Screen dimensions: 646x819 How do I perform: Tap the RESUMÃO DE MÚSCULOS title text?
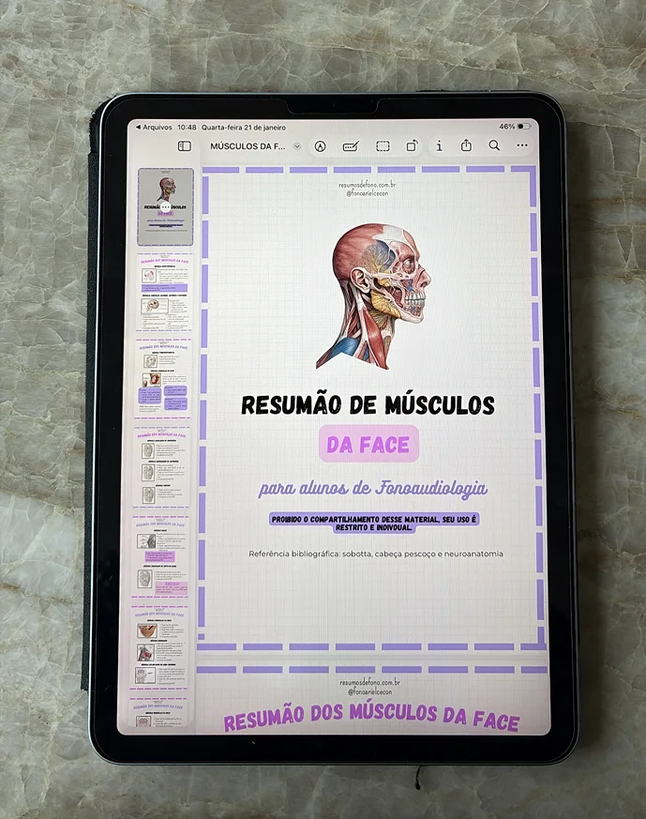point(368,404)
